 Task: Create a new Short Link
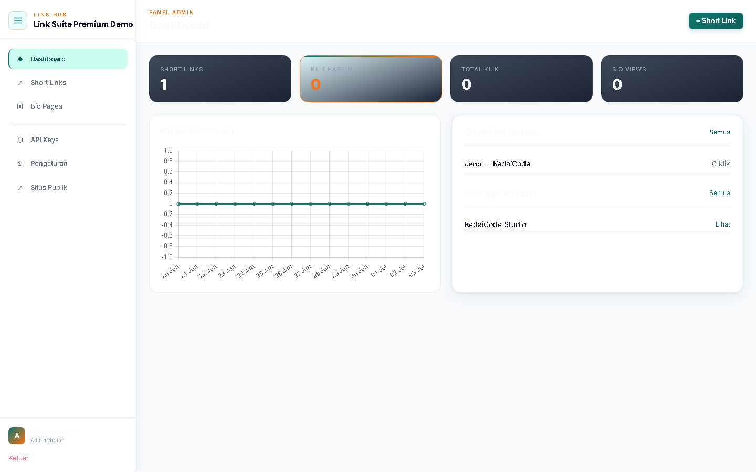click(716, 21)
